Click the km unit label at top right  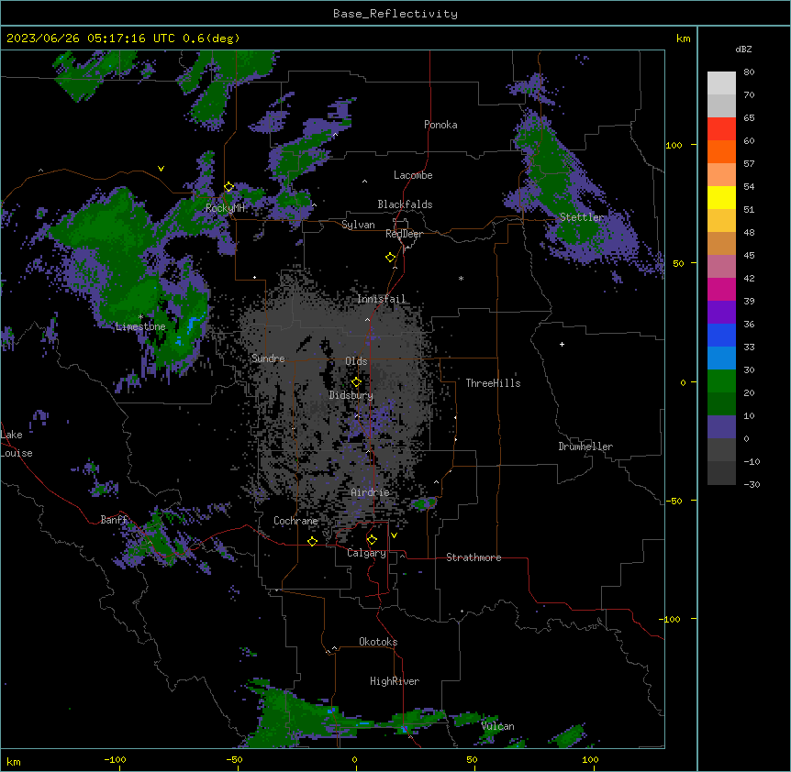click(x=684, y=39)
